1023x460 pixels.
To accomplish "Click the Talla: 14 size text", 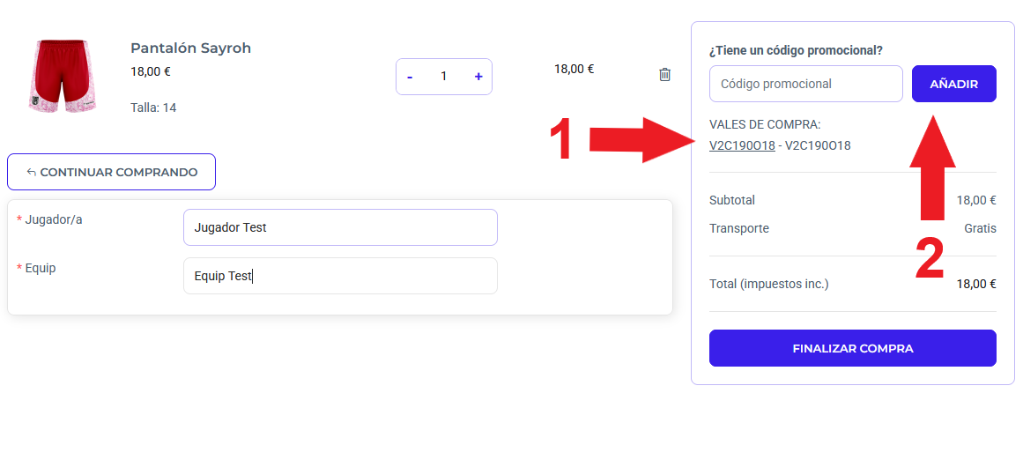I will [153, 108].
